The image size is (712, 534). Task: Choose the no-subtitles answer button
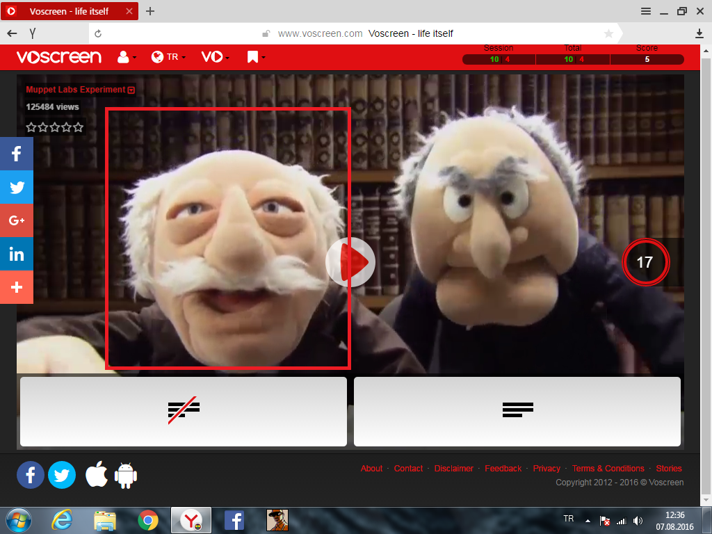tap(184, 412)
